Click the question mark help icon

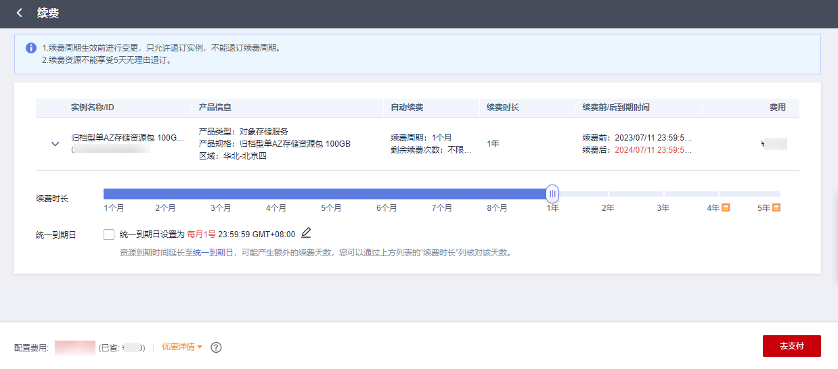pos(216,347)
